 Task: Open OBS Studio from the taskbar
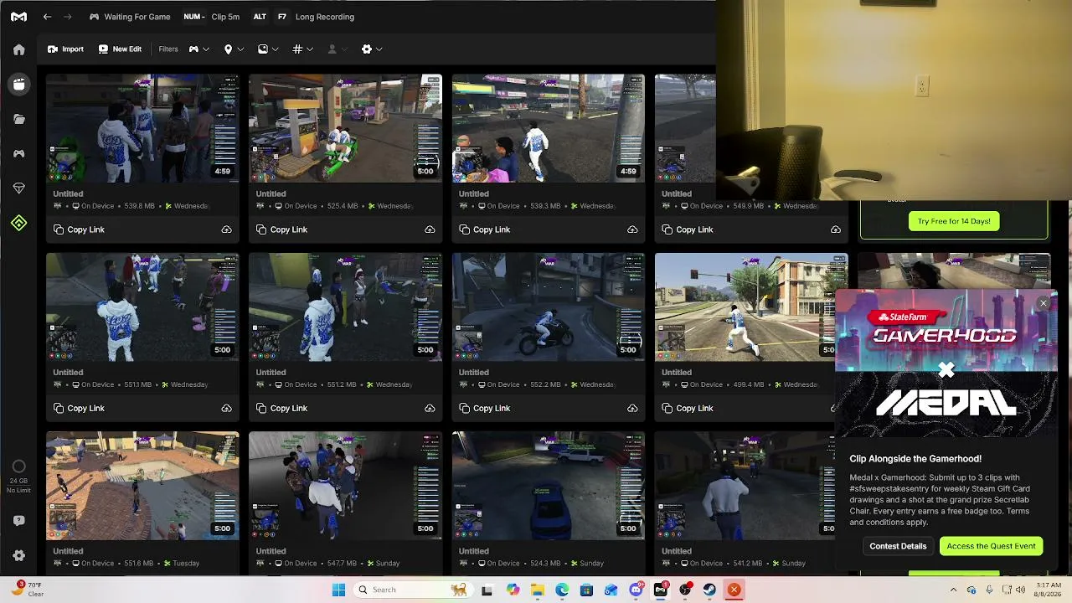[x=685, y=590]
